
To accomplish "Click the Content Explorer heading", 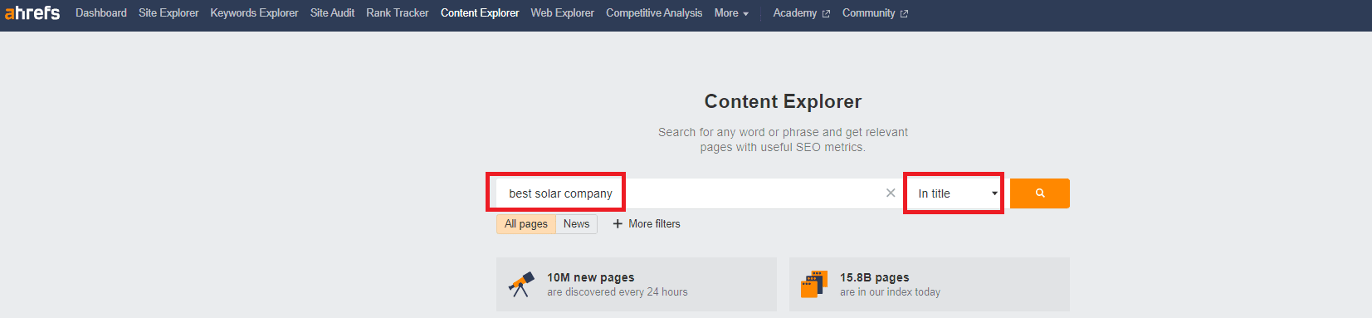I will 783,101.
